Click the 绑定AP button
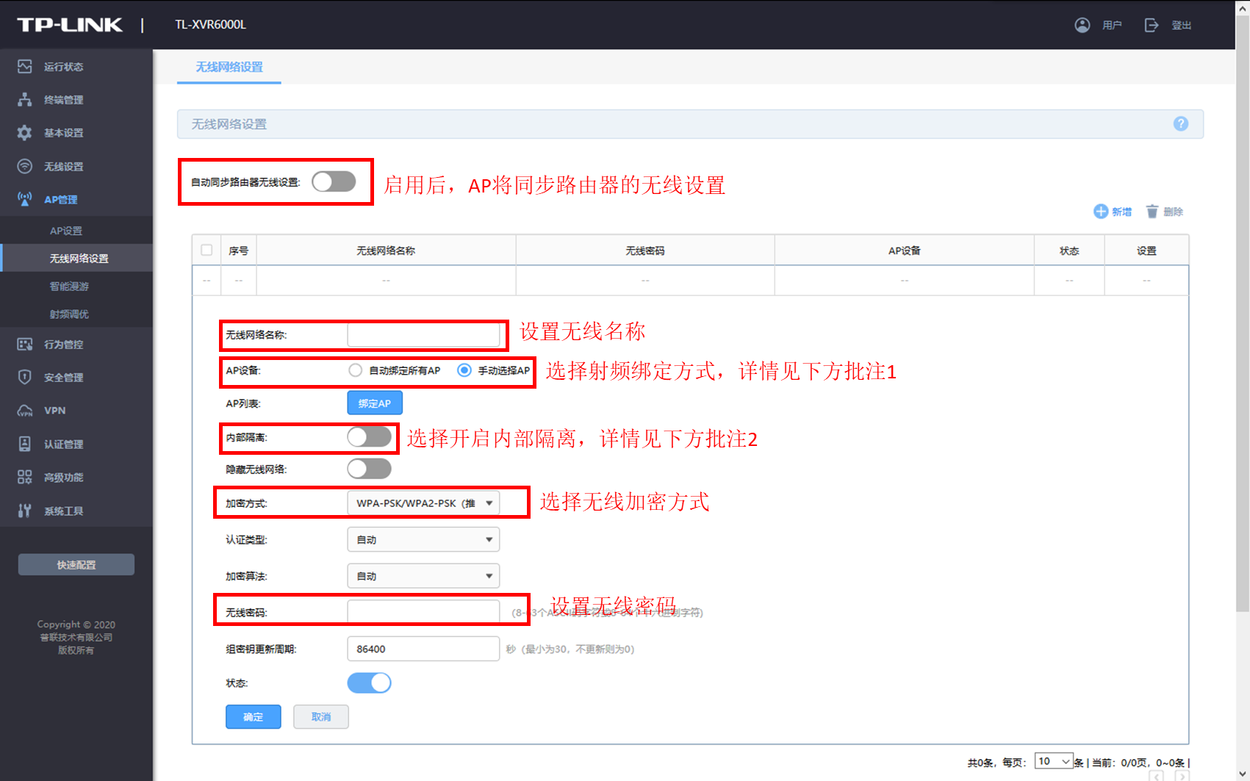Viewport: 1250px width, 781px height. (x=375, y=403)
